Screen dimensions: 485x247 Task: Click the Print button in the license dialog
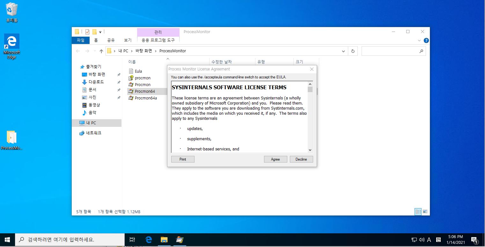click(183, 159)
